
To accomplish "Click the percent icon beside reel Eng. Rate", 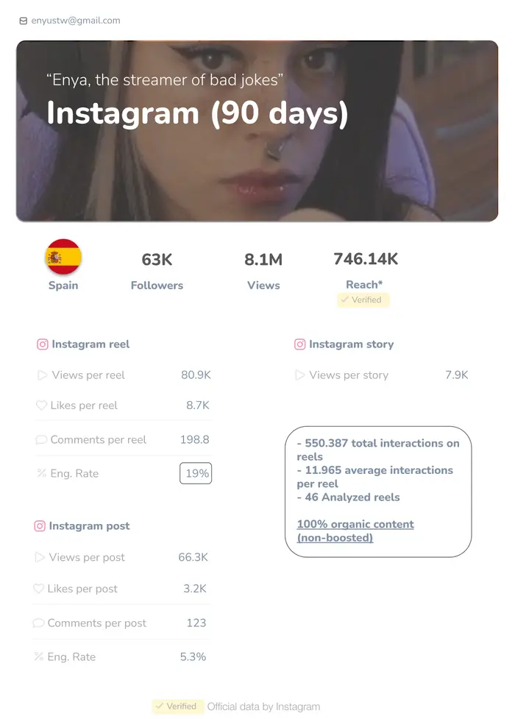I will tap(42, 472).
